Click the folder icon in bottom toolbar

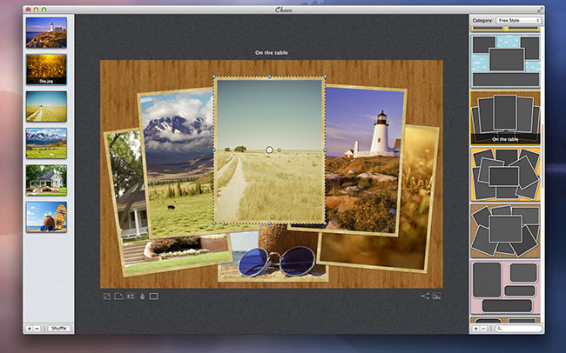[118, 296]
